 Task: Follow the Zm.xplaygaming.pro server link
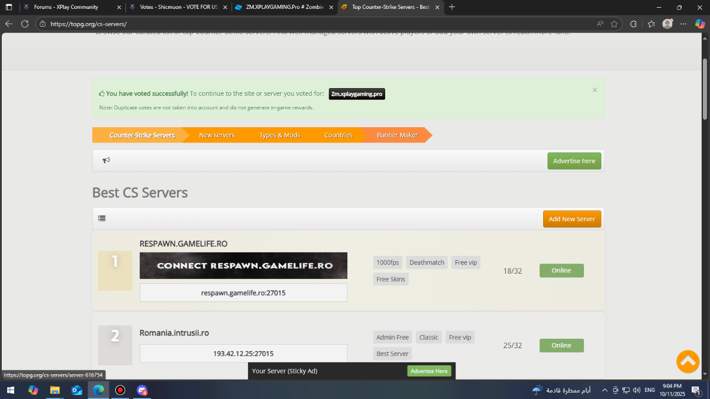(x=357, y=93)
